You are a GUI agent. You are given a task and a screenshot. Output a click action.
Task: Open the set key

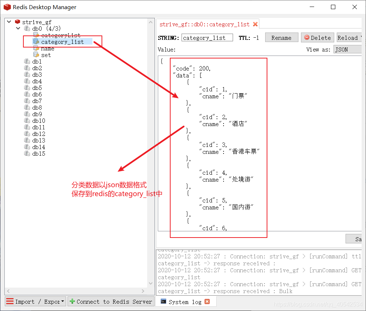point(46,55)
